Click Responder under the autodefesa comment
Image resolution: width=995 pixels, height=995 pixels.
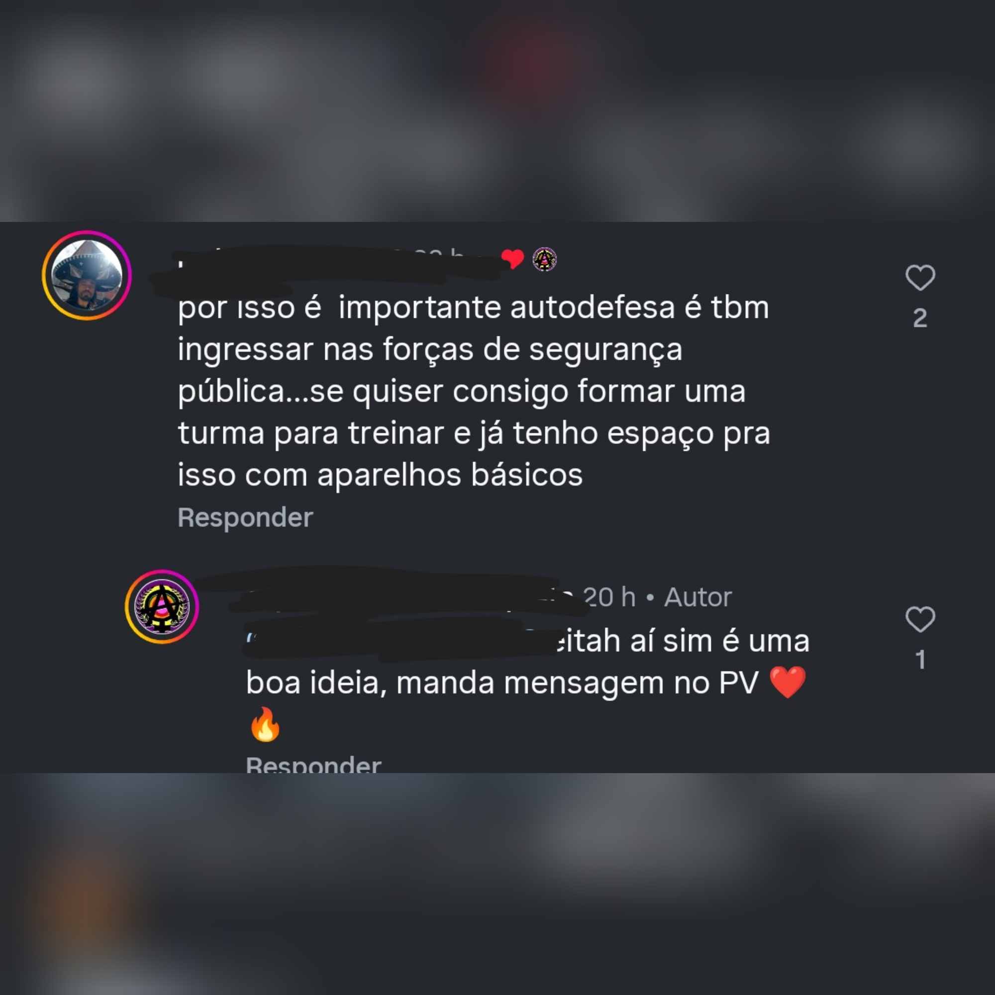(x=245, y=517)
